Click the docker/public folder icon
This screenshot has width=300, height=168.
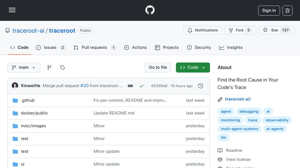(15, 113)
